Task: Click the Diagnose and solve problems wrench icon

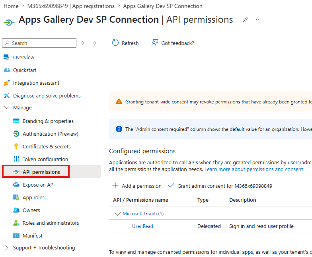Action: [6, 95]
